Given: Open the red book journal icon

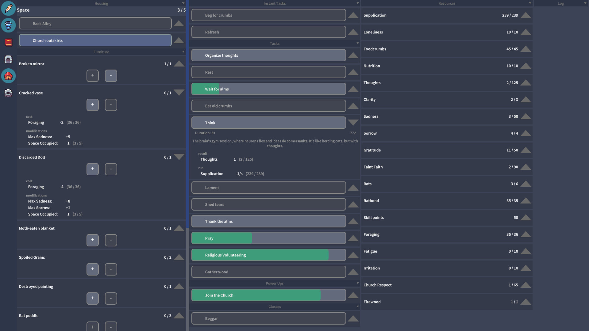Looking at the screenshot, I should point(8,42).
